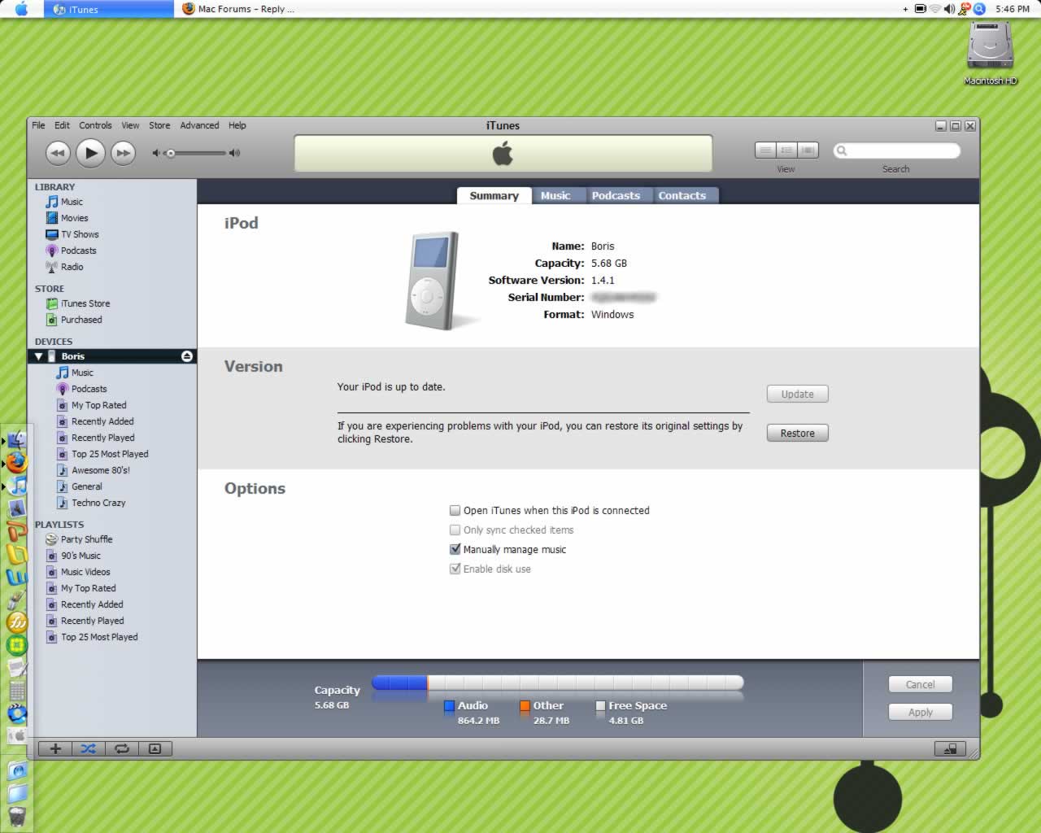
Task: Click the blue Audio legend swatch
Action: 449,706
